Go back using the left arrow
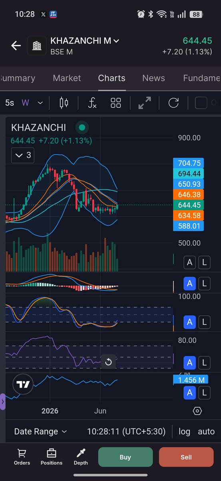Image resolution: width=221 pixels, height=481 pixels. [16, 46]
